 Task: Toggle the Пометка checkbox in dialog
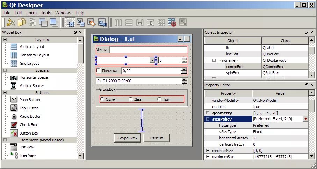click(99, 71)
